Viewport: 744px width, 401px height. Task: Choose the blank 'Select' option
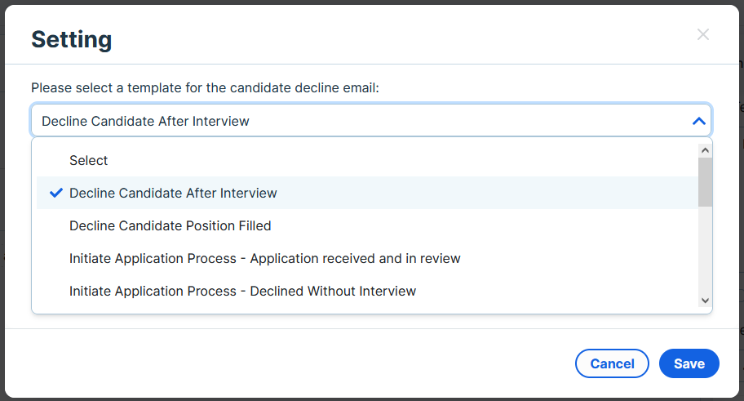[x=367, y=161]
